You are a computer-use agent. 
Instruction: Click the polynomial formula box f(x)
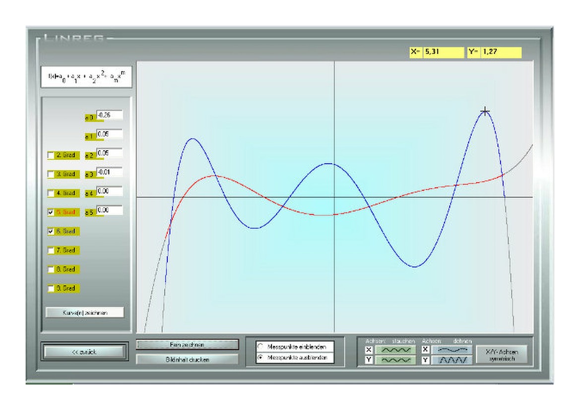(86, 77)
